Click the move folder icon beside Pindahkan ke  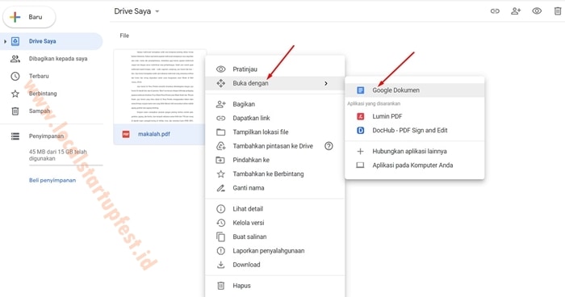click(x=220, y=160)
